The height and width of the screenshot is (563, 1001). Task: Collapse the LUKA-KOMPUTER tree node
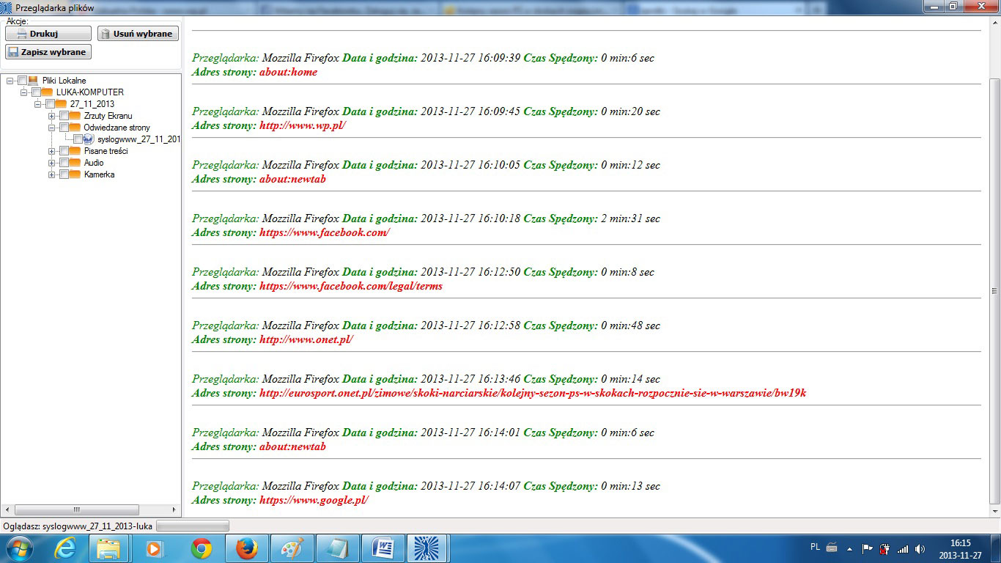tap(24, 92)
